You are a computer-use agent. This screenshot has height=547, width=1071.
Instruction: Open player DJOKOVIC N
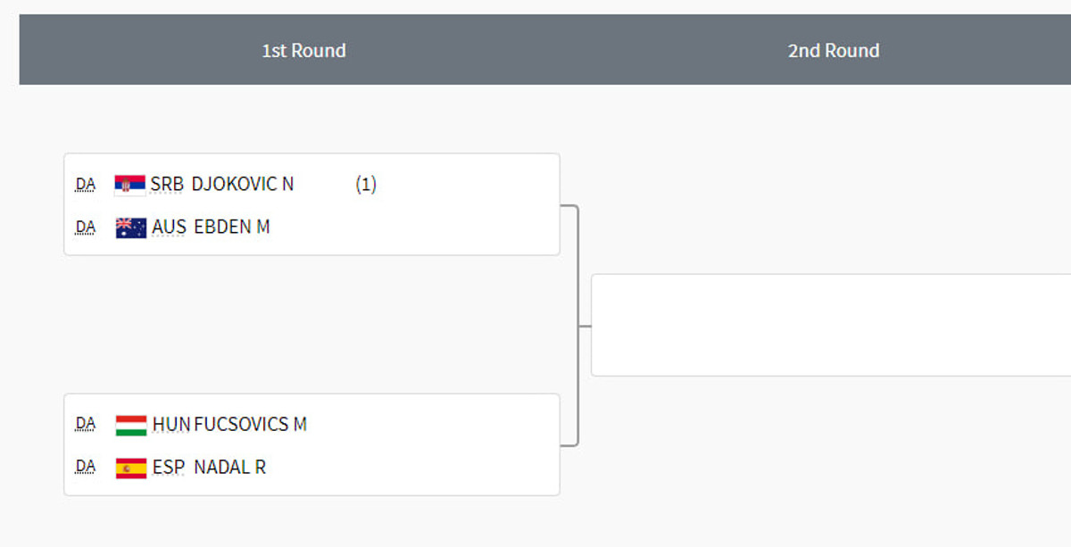[243, 185]
